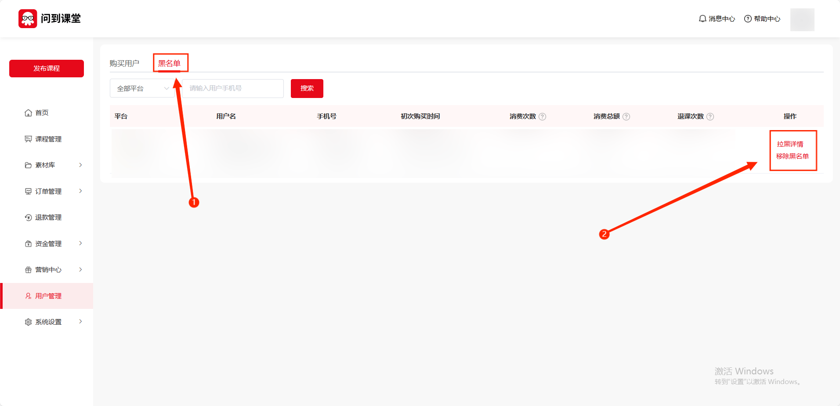
Task: Switch to the 黑名单 tab
Action: tap(170, 63)
